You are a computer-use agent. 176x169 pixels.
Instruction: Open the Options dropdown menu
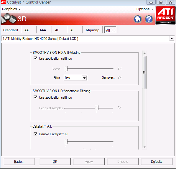[145, 9]
